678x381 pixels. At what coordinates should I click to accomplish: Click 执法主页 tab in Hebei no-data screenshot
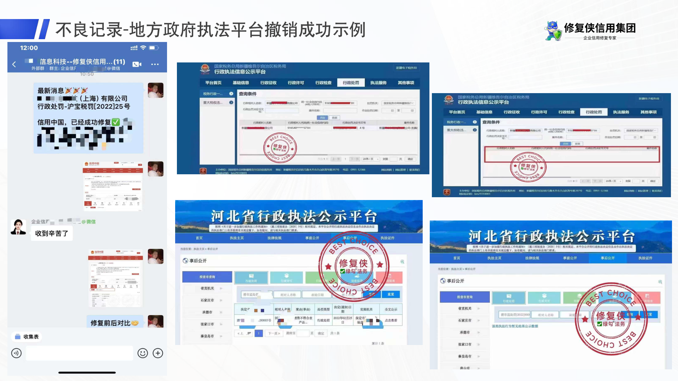click(x=494, y=258)
